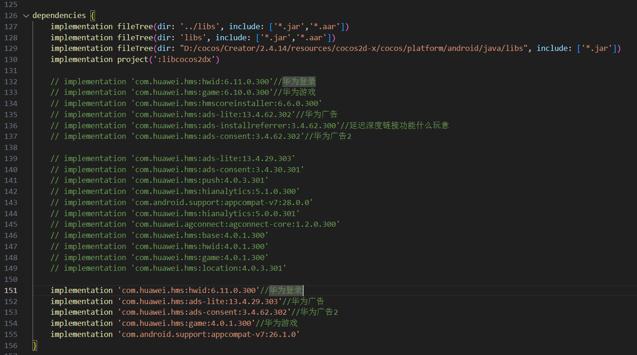This screenshot has width=637, height=355.
Task: Click the 华为游戏 comment on line 154
Action: 280,323
